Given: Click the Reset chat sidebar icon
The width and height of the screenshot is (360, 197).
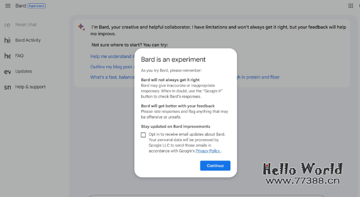Looking at the screenshot, I should 7,25.
